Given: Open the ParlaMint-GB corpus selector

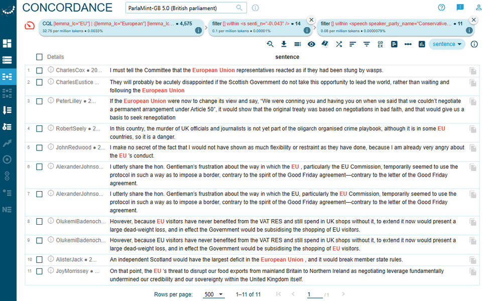Looking at the screenshot, I should pos(182,8).
